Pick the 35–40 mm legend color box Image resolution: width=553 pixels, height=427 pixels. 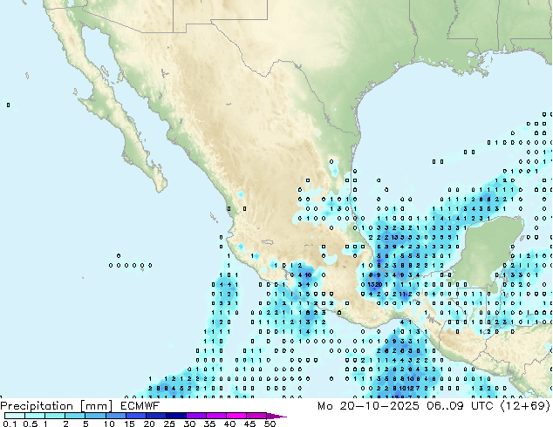[x=215, y=416]
